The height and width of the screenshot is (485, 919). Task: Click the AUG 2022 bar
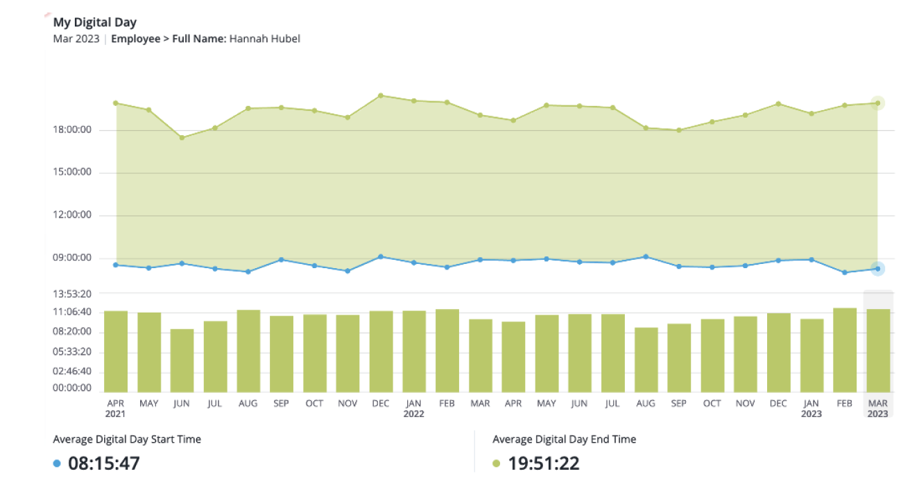pos(646,360)
